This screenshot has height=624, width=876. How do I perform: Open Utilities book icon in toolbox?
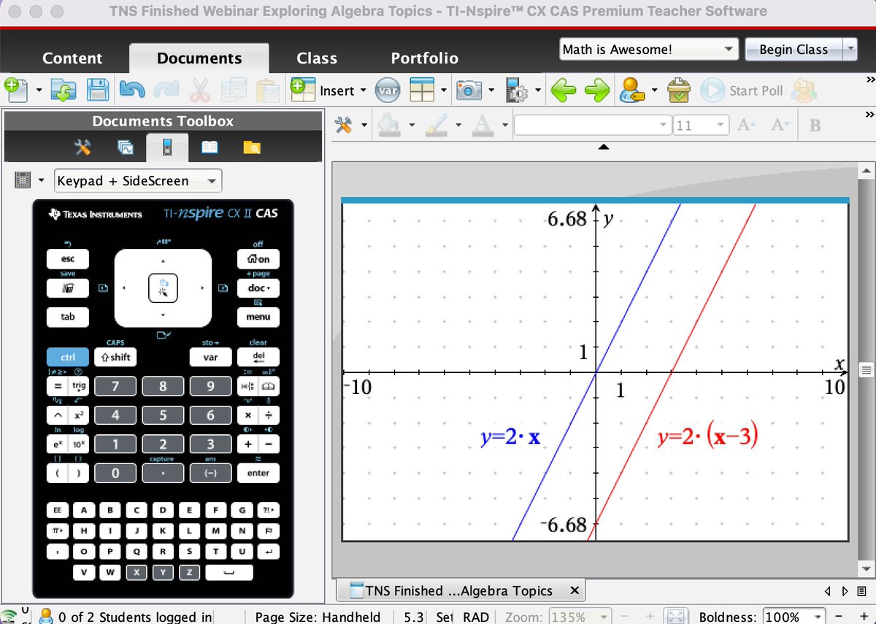(x=210, y=147)
